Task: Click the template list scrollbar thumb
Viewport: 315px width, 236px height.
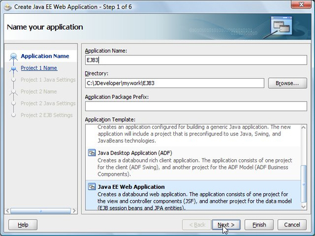Action: [304, 184]
